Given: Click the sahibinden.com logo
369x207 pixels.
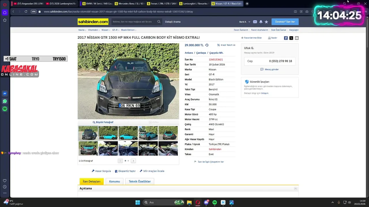Looking at the screenshot, I should pyautogui.click(x=93, y=22).
